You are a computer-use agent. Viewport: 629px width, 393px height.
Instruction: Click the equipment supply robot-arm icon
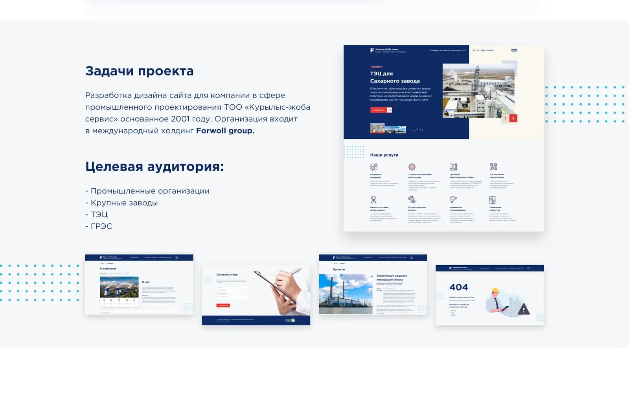point(373,200)
